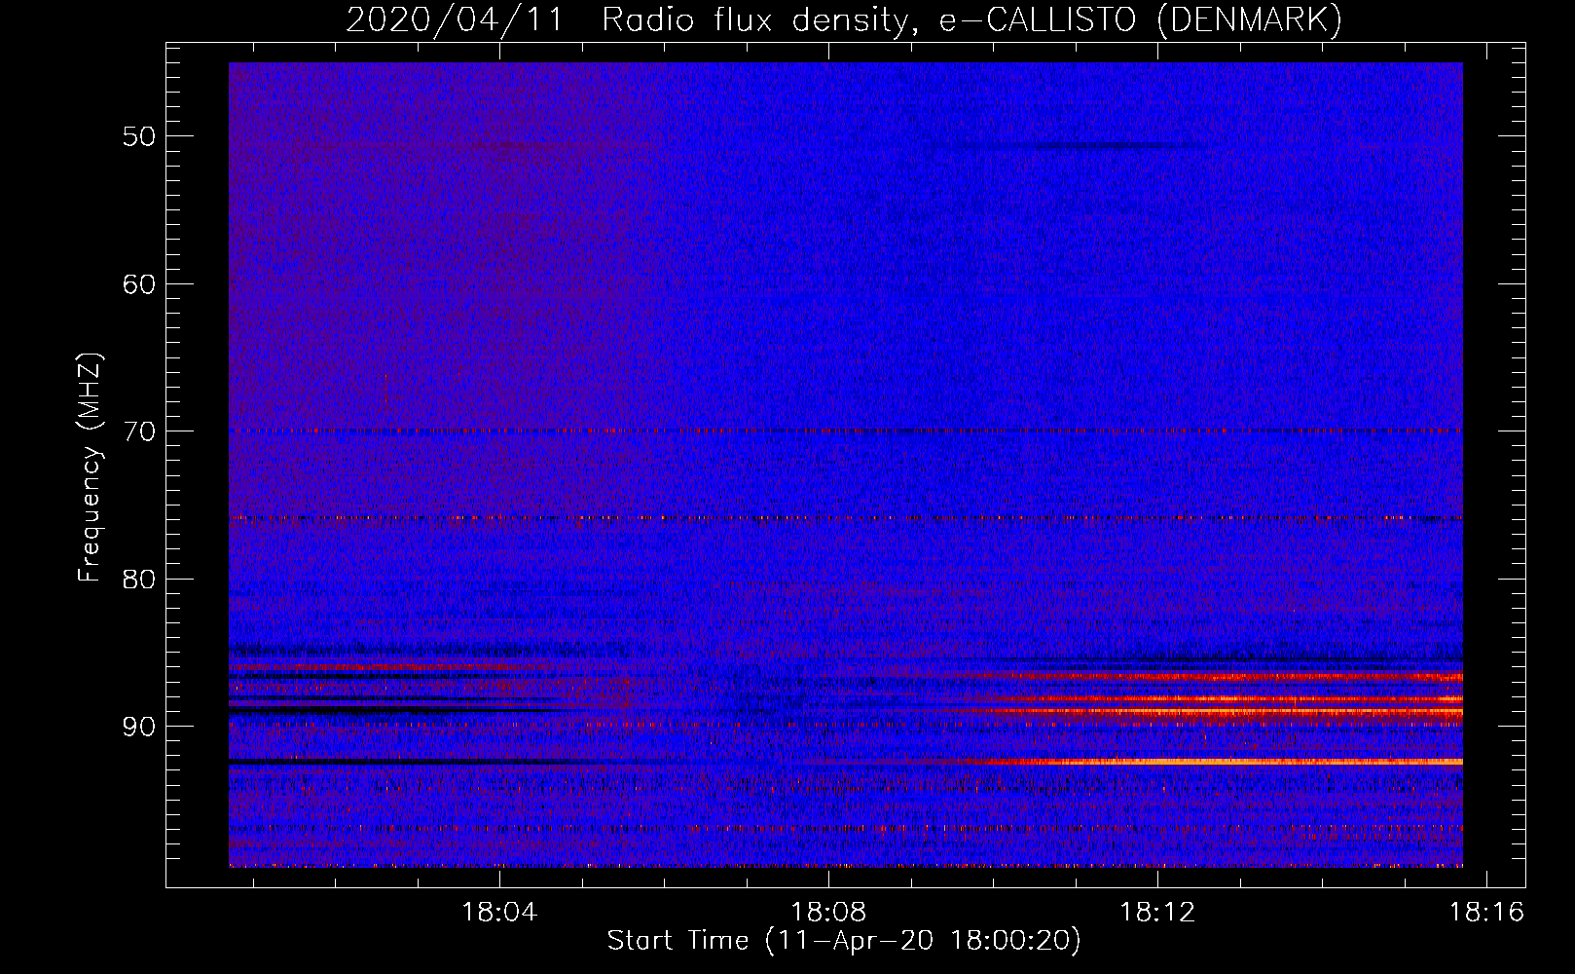
Task: Click the dotted interference line near 76 MHz
Action: 846,518
